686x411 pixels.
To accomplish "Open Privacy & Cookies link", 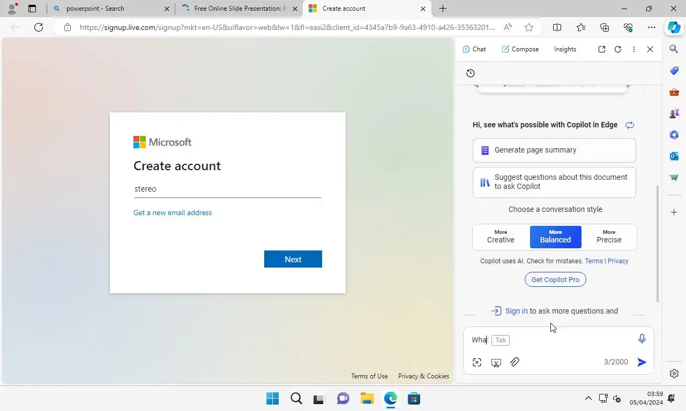I will coord(423,376).
